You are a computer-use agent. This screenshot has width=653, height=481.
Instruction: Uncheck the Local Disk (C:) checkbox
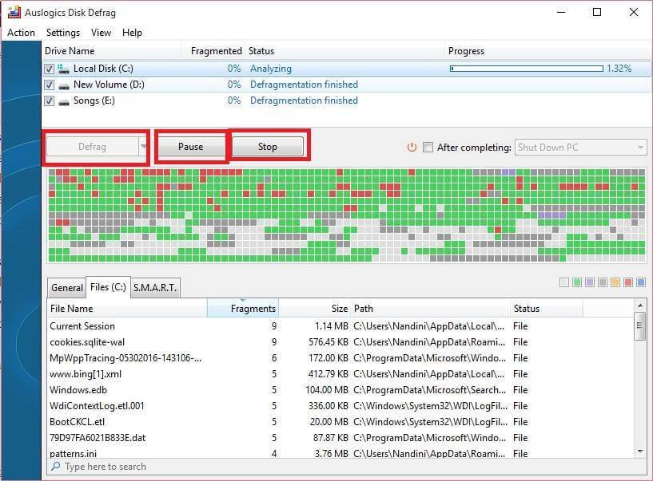pyautogui.click(x=49, y=69)
